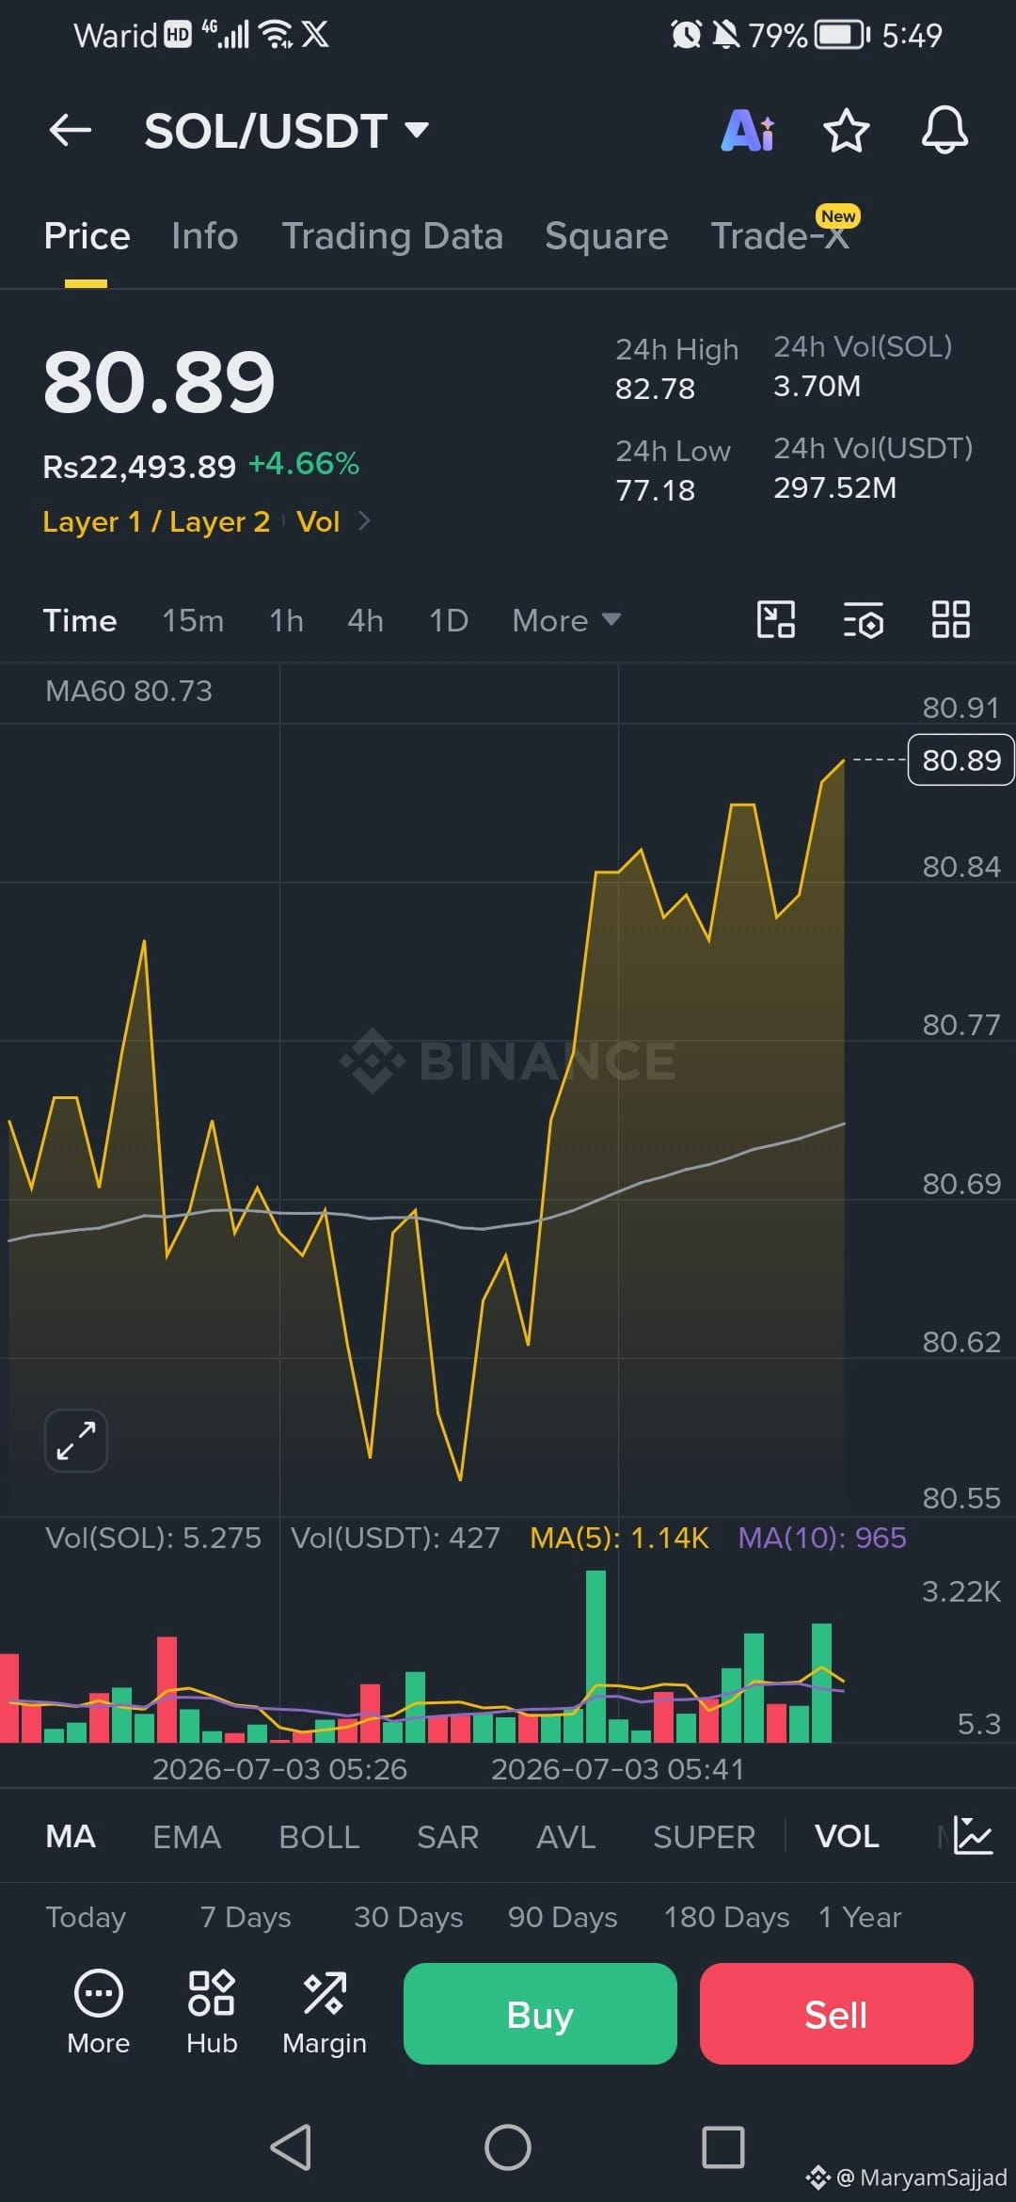Open Margin trading icon
This screenshot has width=1016, height=2202.
[x=325, y=2012]
